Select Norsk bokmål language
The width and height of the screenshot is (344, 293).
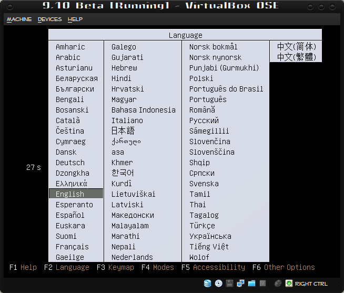pyautogui.click(x=213, y=47)
